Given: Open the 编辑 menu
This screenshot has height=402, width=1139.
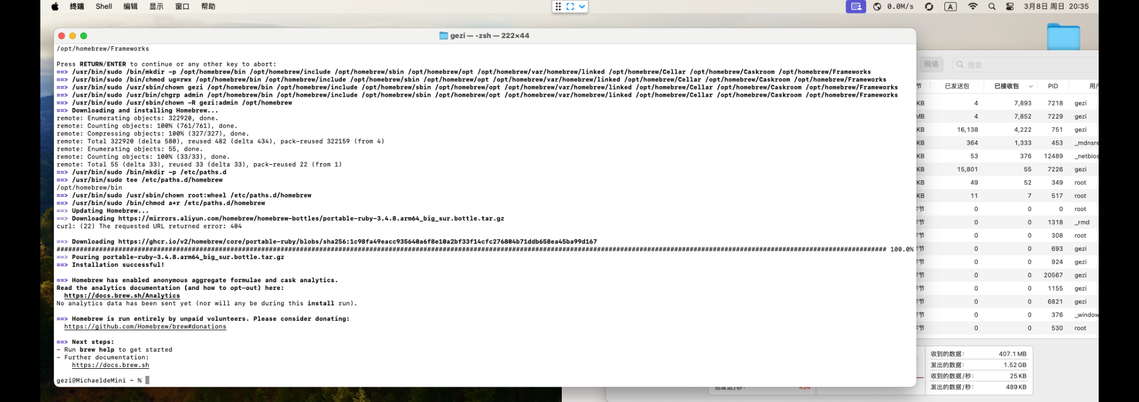Looking at the screenshot, I should [x=131, y=7].
